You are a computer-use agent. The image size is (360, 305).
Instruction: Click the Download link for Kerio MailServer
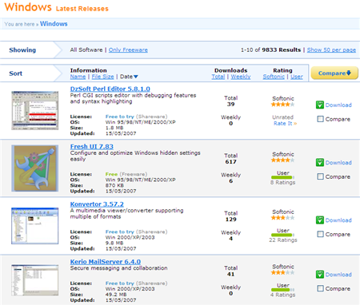coord(338,275)
